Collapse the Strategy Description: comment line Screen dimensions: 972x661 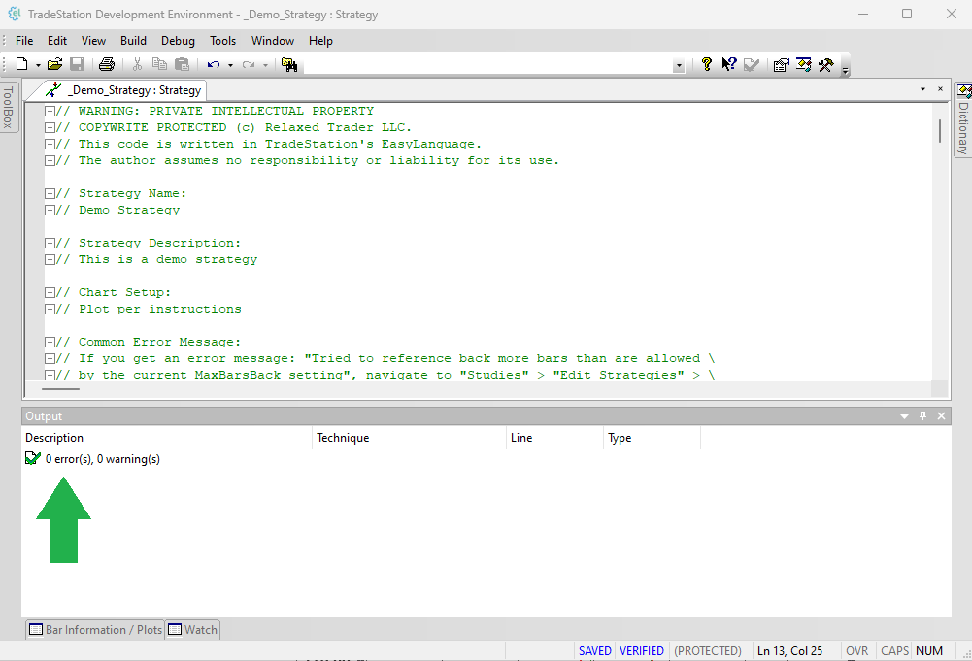[50, 243]
